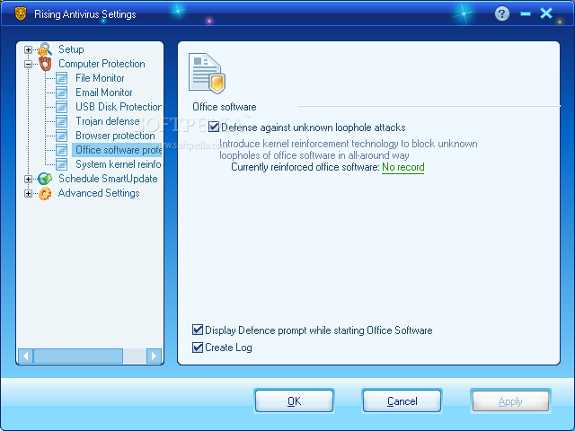Collapse the Computer Protection tree node
575x431 pixels.
point(28,64)
